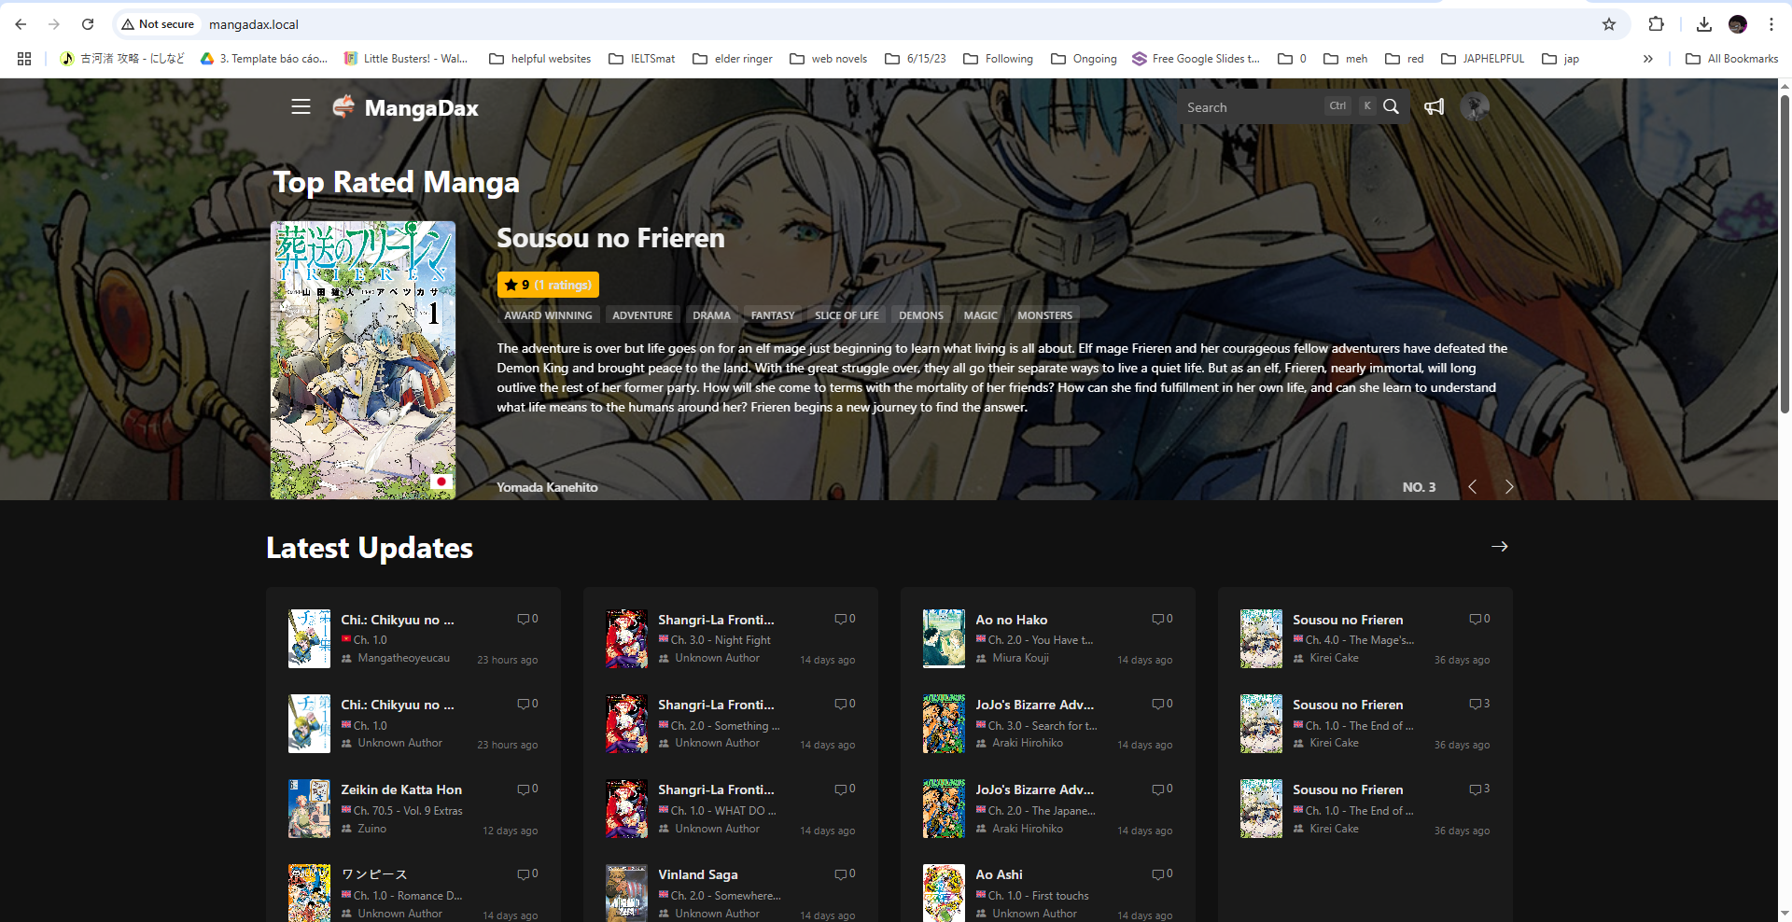The height and width of the screenshot is (922, 1792).
Task: Open comments for Vinland Saga
Action: (x=846, y=873)
